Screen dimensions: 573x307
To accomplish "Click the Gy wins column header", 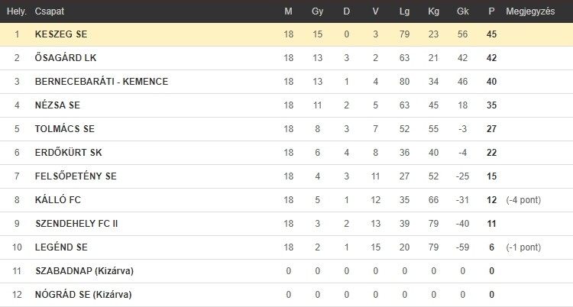I will pyautogui.click(x=318, y=11).
